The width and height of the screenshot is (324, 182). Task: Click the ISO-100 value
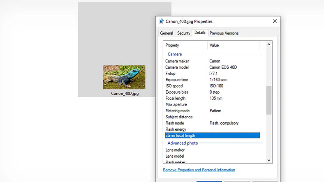click(216, 86)
